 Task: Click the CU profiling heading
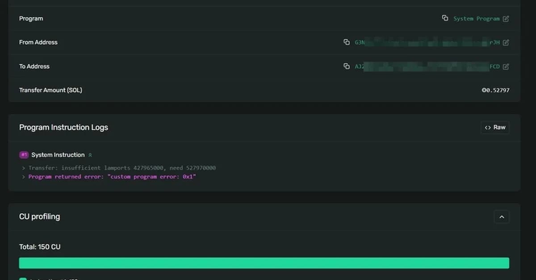[x=39, y=217]
